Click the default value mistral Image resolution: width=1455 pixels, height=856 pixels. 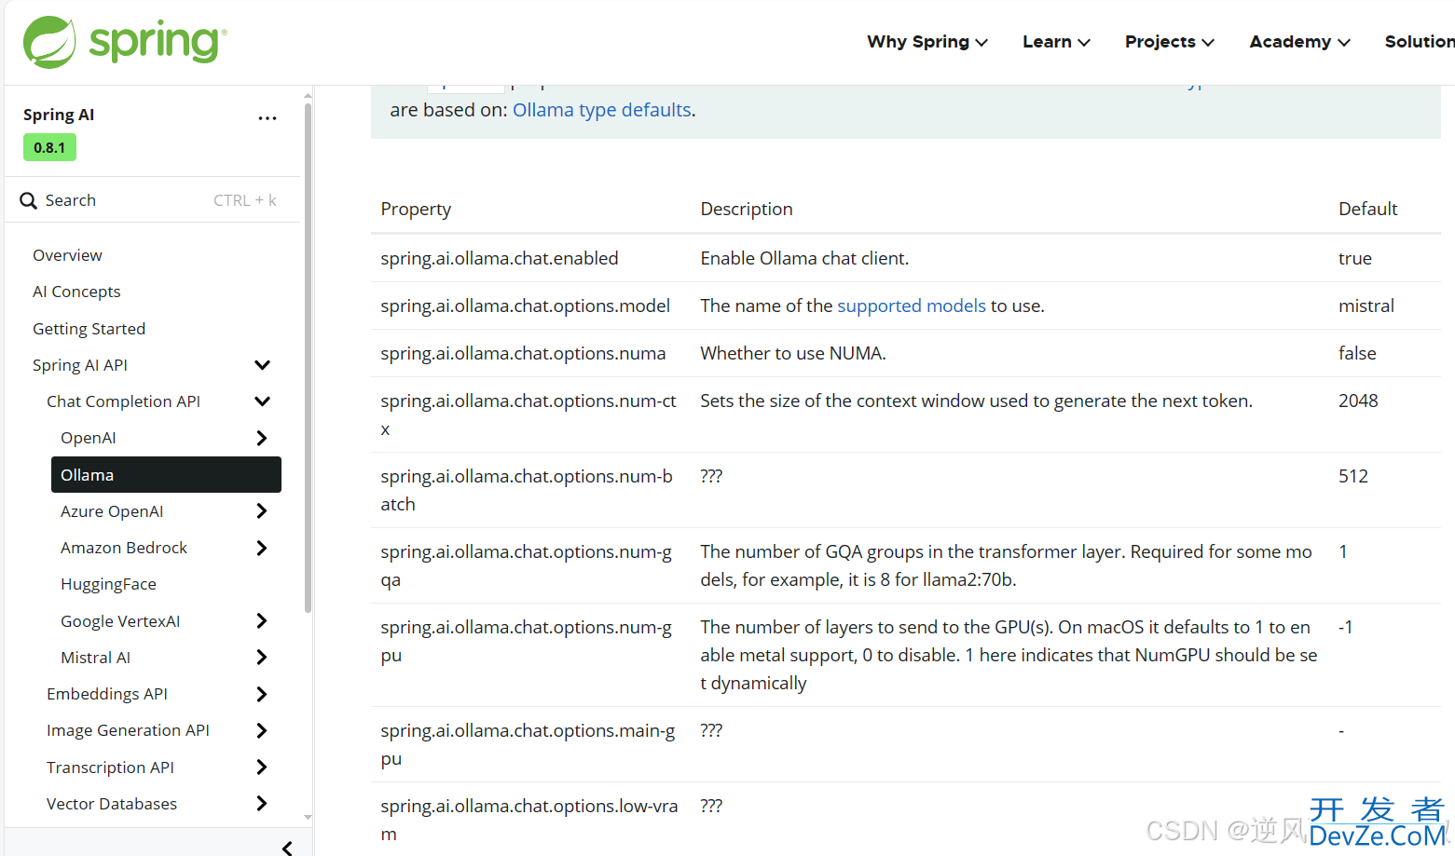coord(1366,306)
